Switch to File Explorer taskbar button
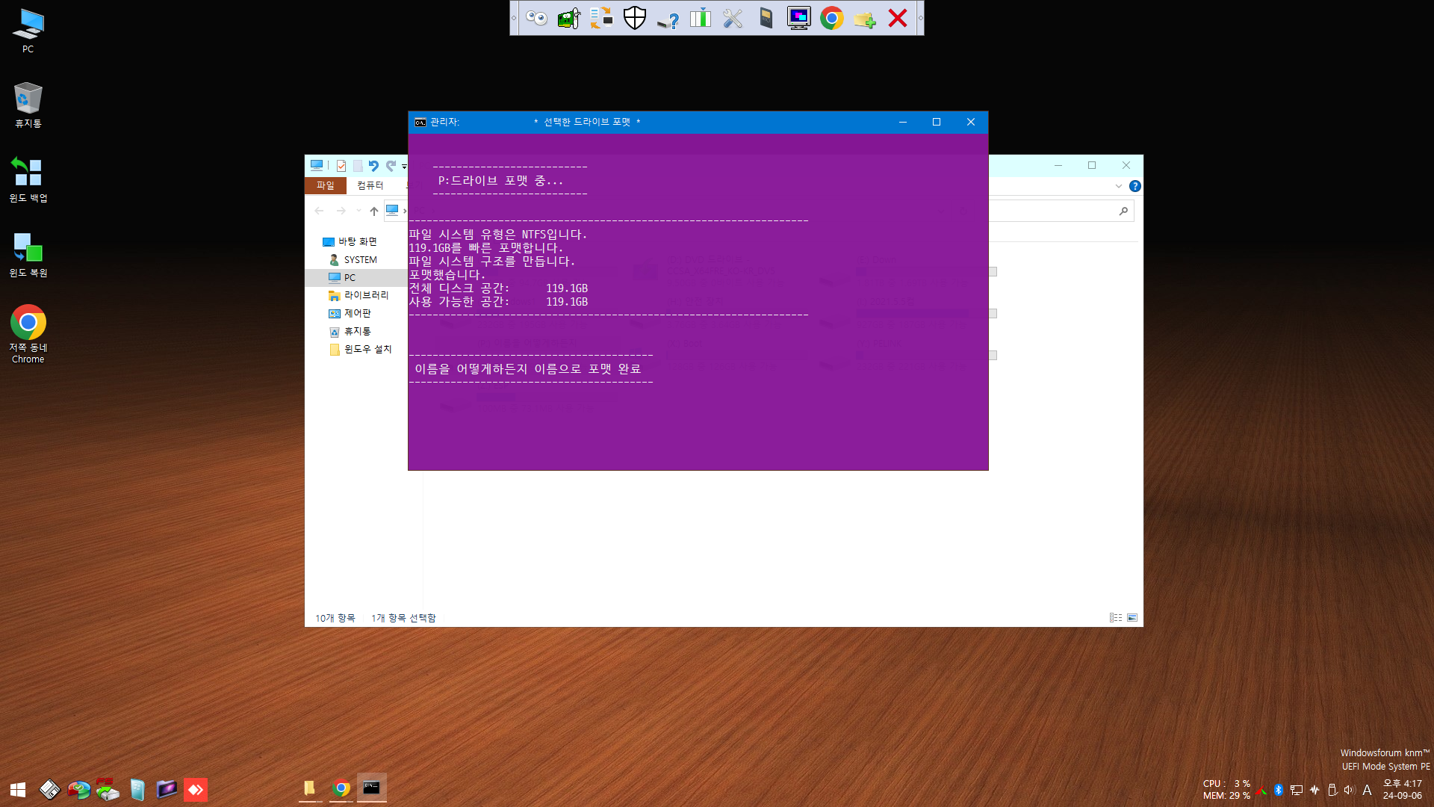 coord(309,788)
